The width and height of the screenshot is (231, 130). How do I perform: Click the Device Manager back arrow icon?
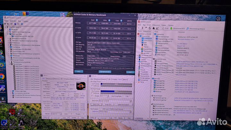[5, 24]
